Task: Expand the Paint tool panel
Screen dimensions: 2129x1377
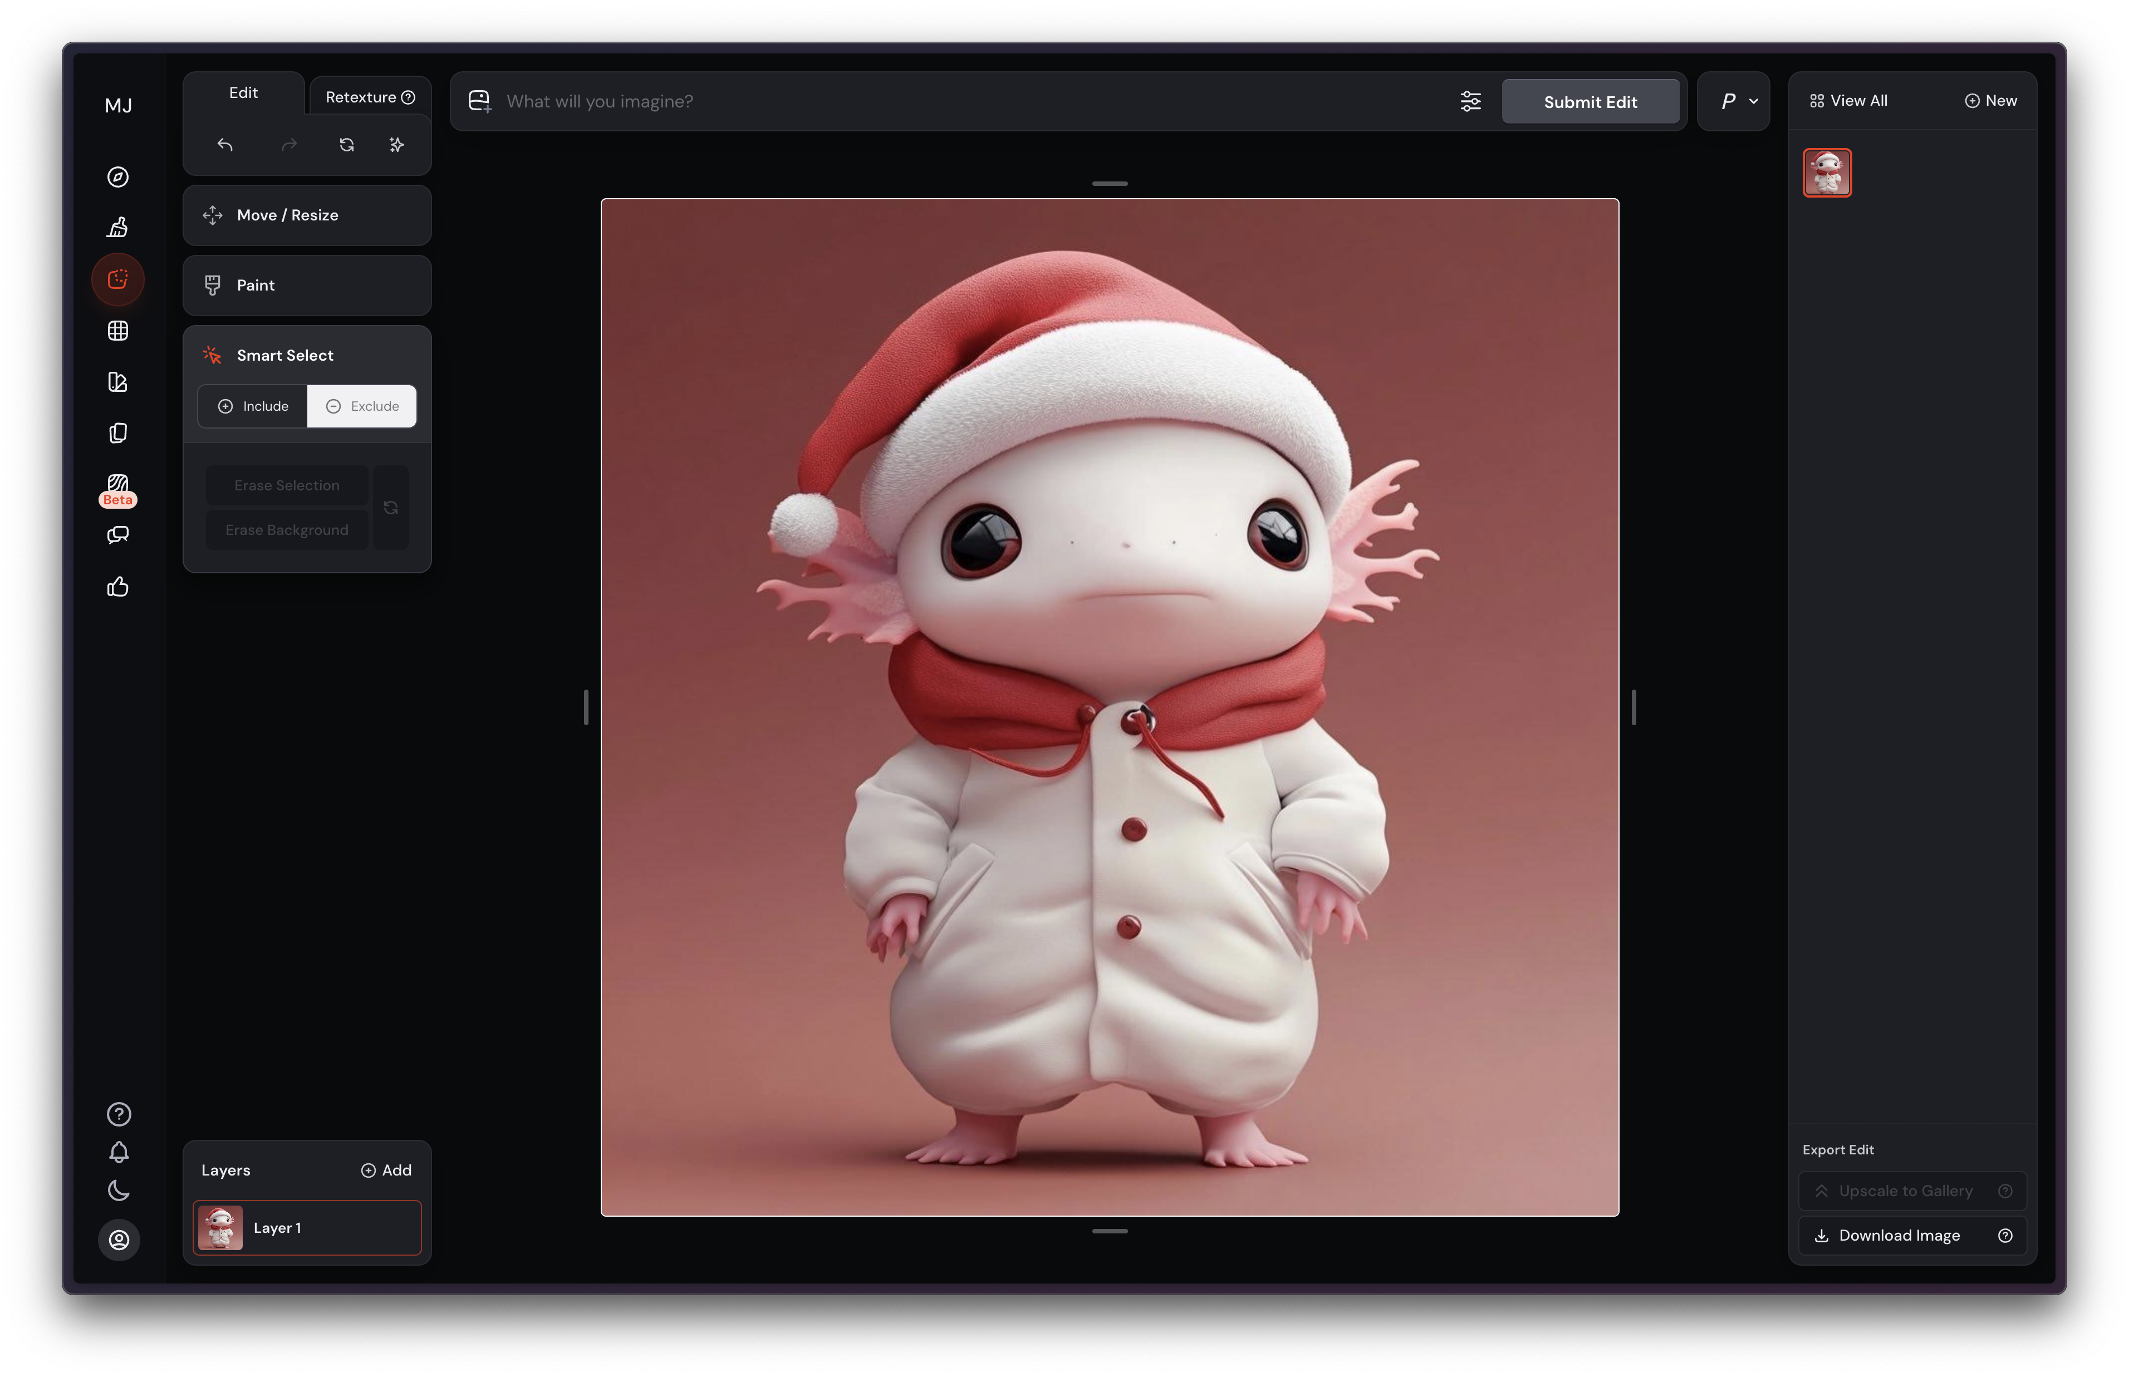Action: click(x=307, y=285)
